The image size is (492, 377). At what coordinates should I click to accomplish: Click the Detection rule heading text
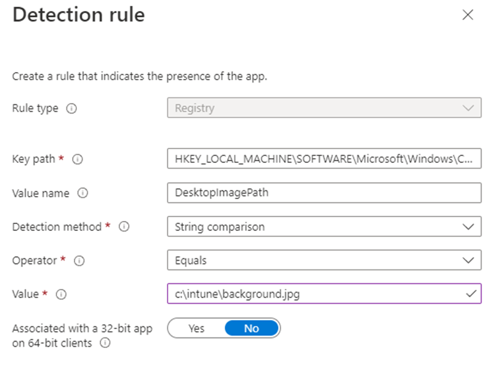pyautogui.click(x=79, y=15)
